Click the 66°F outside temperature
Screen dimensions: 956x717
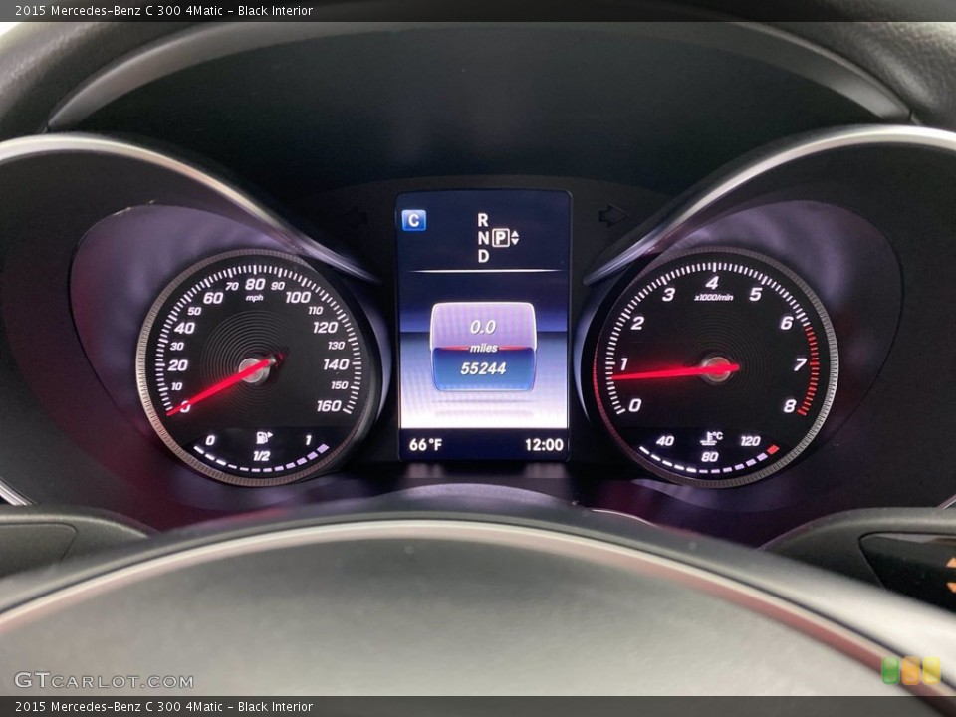pos(425,444)
